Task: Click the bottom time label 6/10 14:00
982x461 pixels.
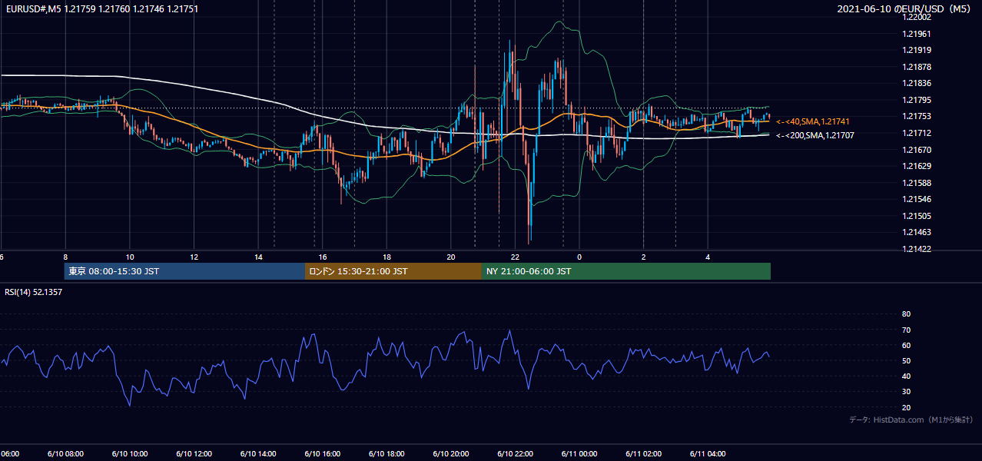Action: pyautogui.click(x=258, y=454)
